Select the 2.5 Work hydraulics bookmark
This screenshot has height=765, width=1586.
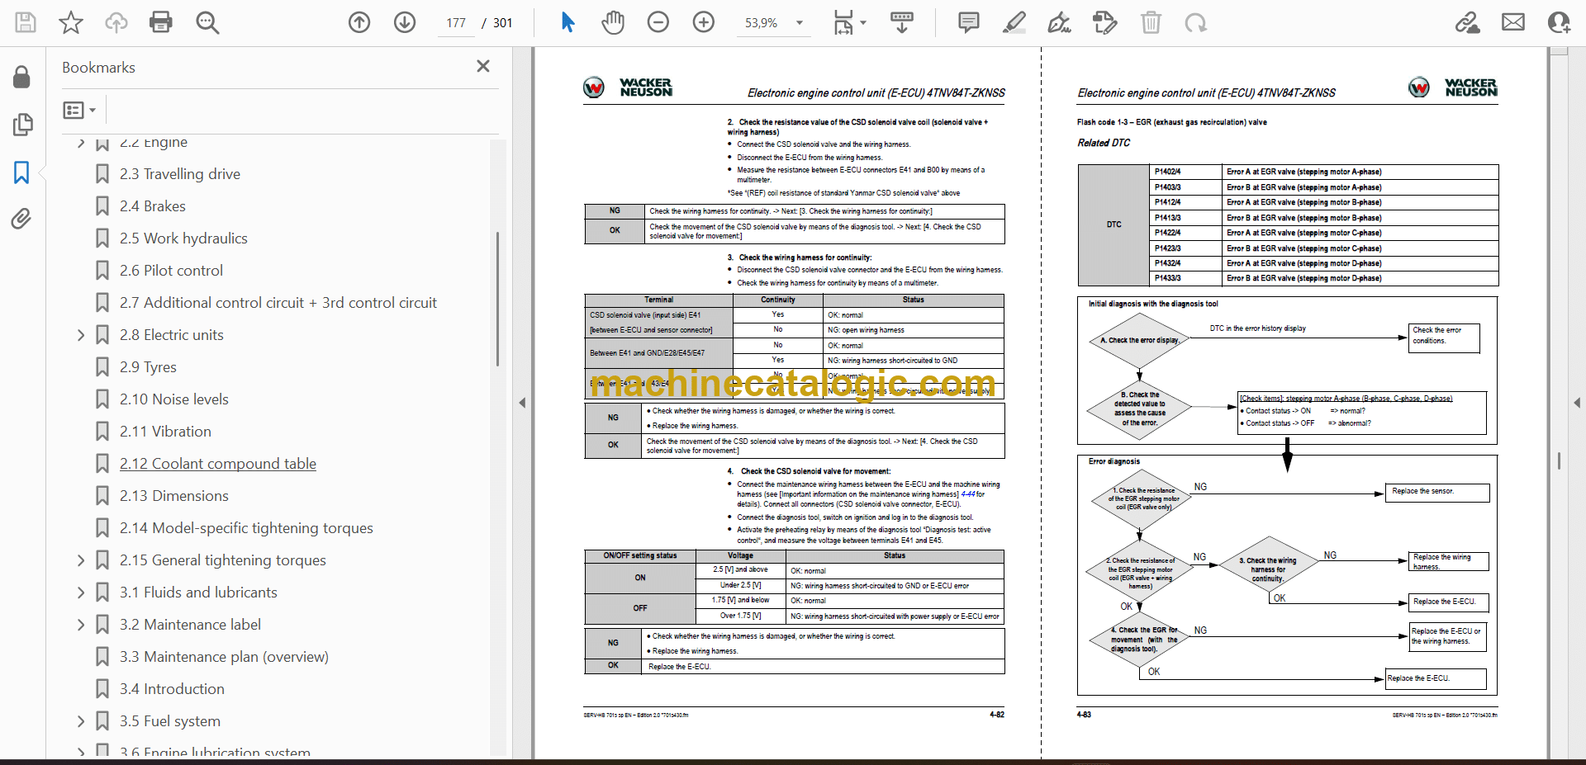[183, 238]
